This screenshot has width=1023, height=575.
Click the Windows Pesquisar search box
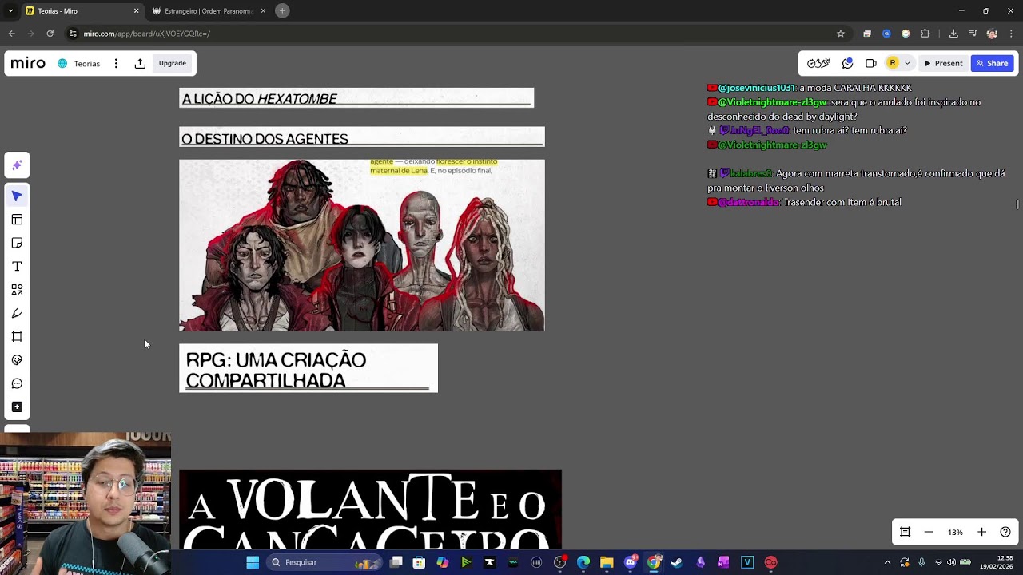(x=322, y=562)
